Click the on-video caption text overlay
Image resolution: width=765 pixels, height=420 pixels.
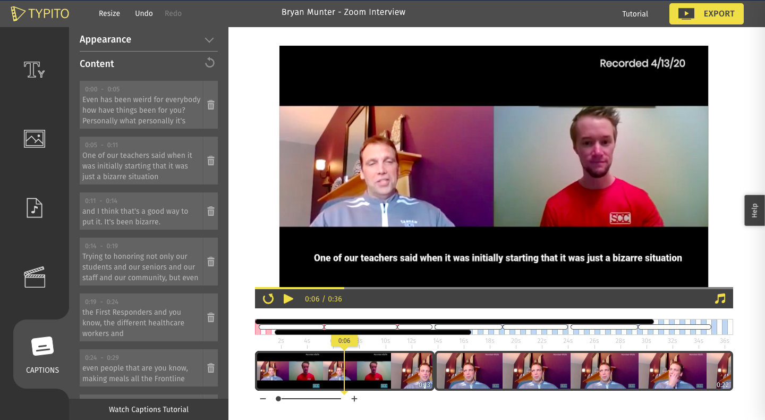tap(498, 258)
